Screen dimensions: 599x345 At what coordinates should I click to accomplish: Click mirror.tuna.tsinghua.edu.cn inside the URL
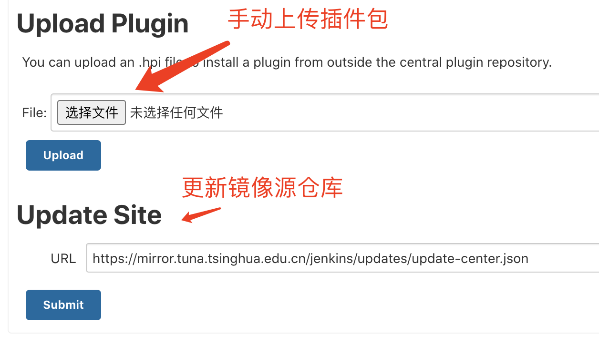click(x=222, y=259)
